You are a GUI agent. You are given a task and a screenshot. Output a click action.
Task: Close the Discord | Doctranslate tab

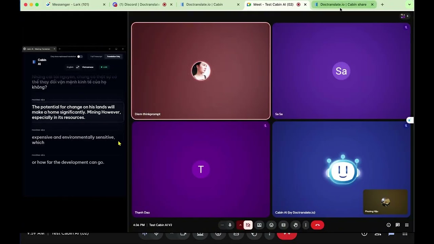click(171, 5)
